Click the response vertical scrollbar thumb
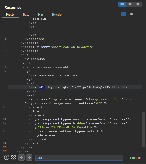Image resolution: width=146 pixels, height=164 pixels. pyautogui.click(x=143, y=129)
